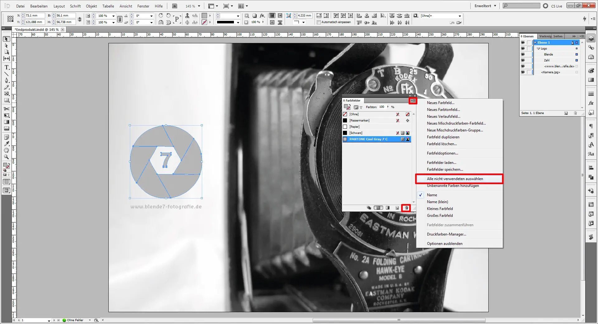Hide the Zahl layer

pyautogui.click(x=523, y=60)
